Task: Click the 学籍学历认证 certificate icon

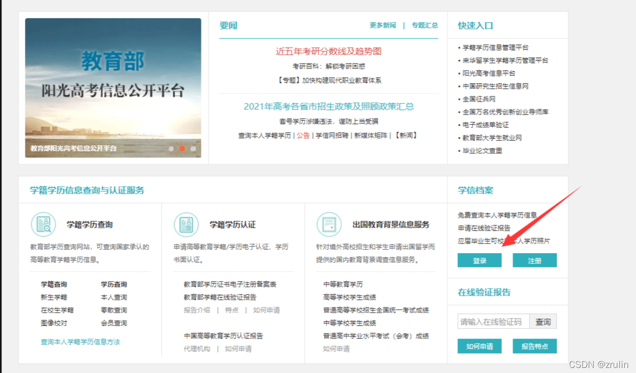Action: pos(187,224)
